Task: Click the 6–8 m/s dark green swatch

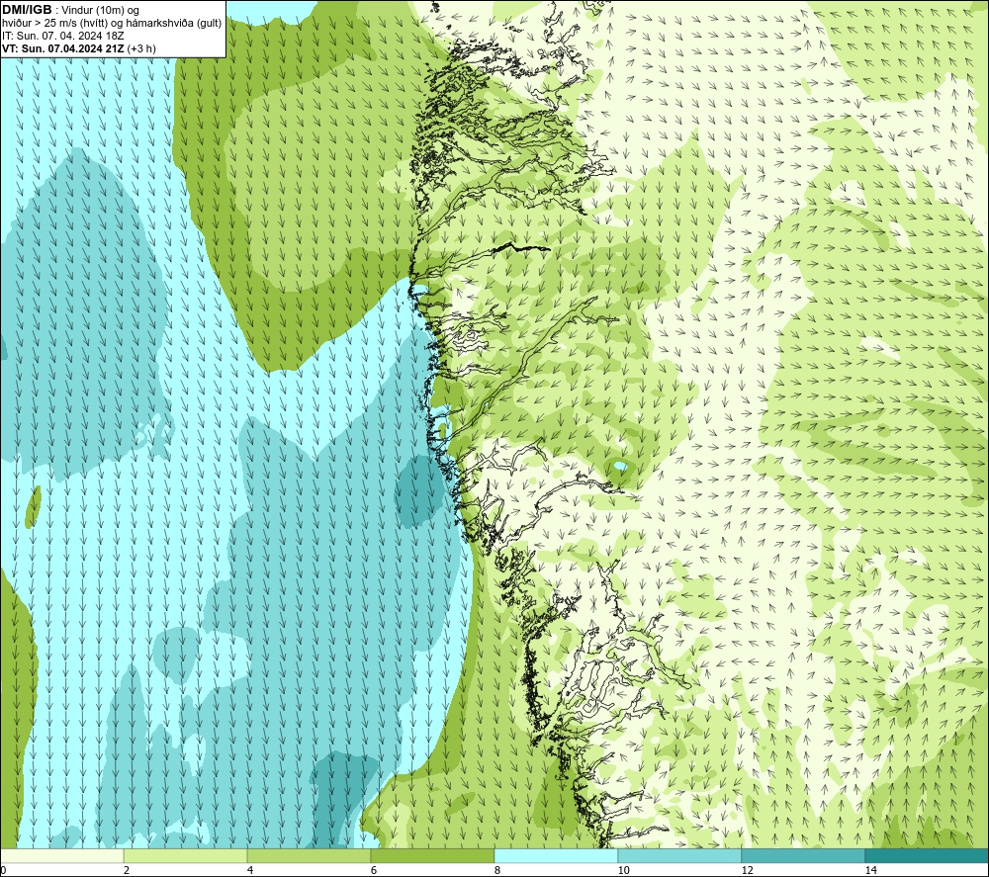Action: 433,856
